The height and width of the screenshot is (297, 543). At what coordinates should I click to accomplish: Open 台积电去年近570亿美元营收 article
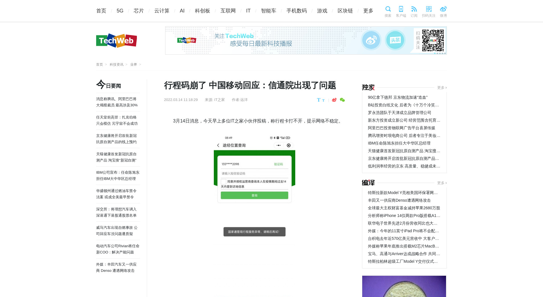[x=404, y=238]
